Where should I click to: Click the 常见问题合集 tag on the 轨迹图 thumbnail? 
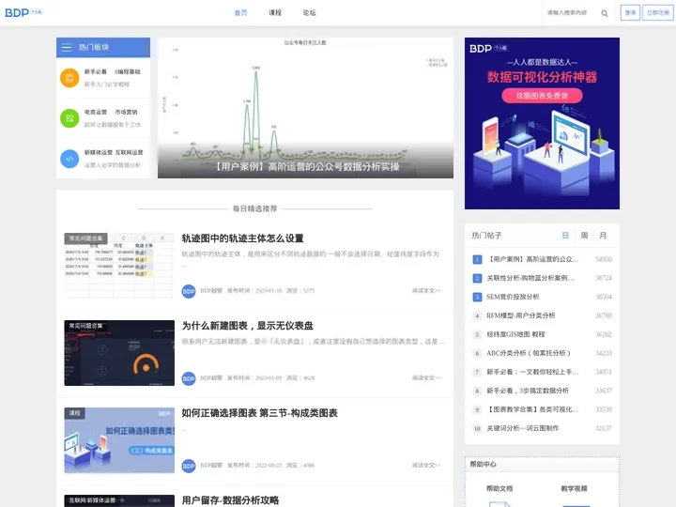[85, 238]
